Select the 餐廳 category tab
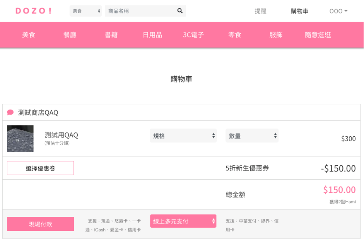The image size is (364, 242). click(x=70, y=35)
